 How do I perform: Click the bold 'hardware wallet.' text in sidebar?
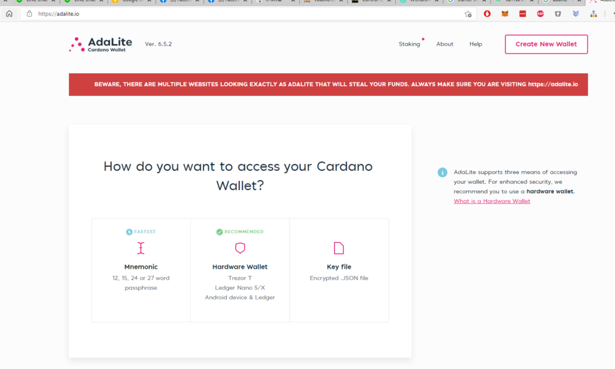coord(550,191)
